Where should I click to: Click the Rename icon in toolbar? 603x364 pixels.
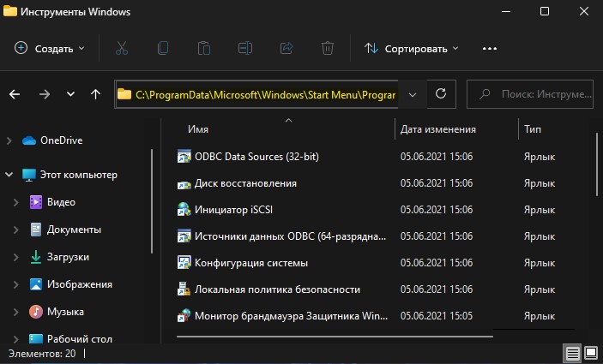[245, 48]
